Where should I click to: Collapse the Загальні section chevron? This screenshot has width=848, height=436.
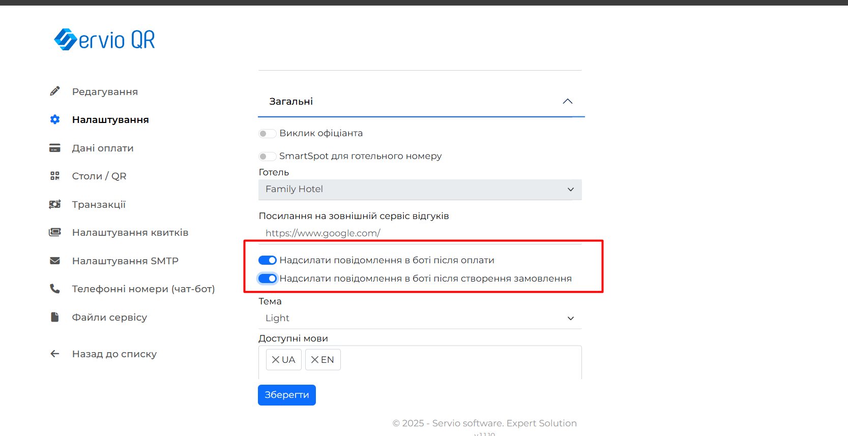point(568,102)
